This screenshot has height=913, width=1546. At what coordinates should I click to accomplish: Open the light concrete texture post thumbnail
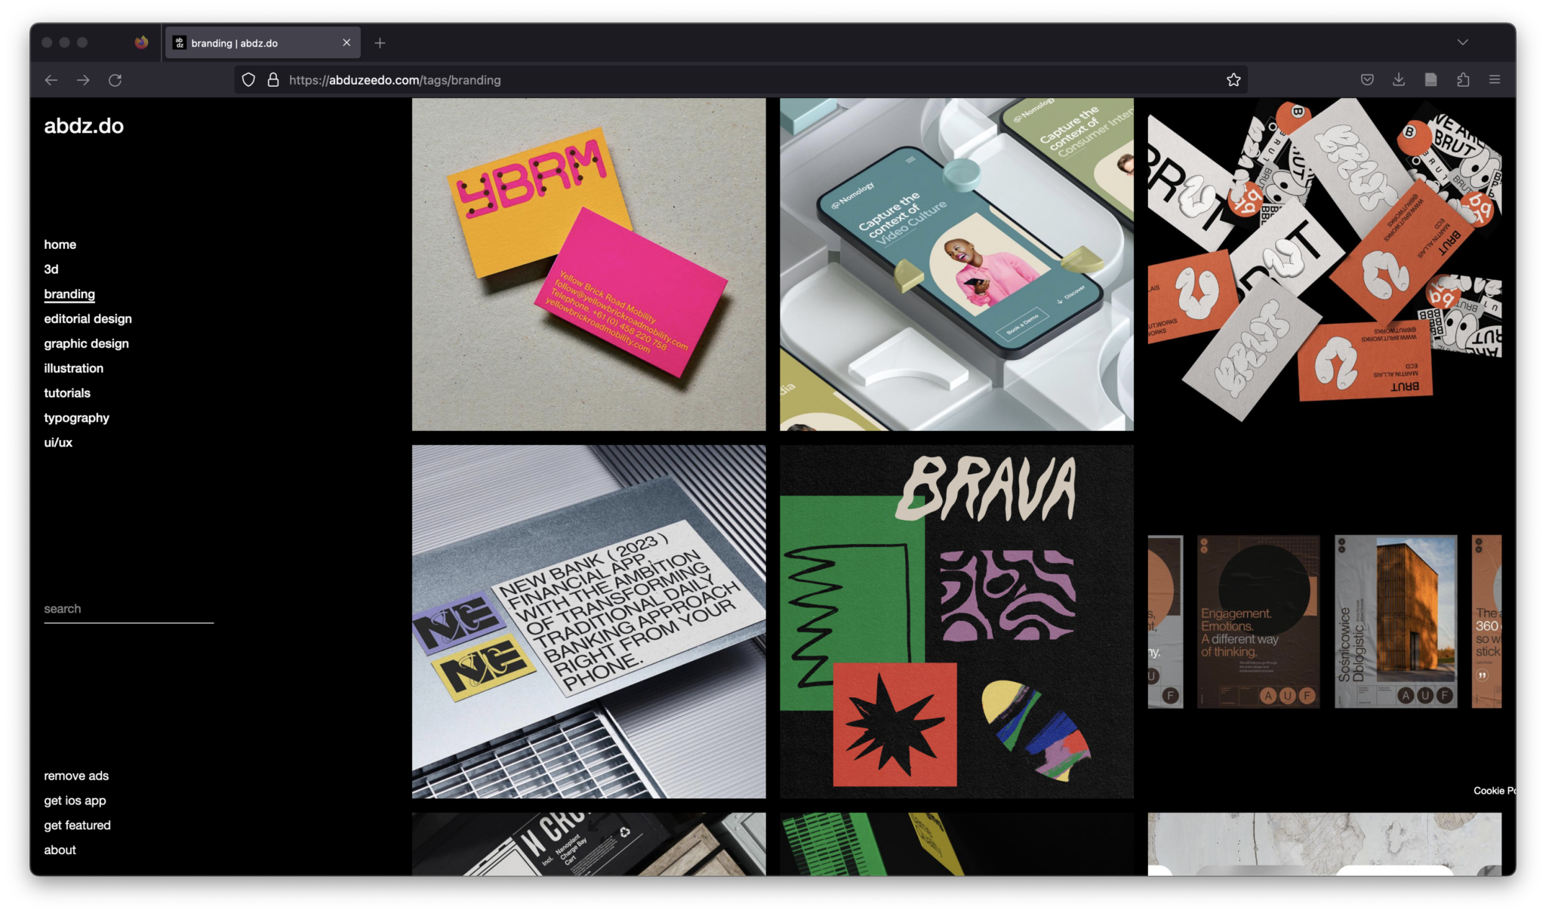[x=1324, y=844]
